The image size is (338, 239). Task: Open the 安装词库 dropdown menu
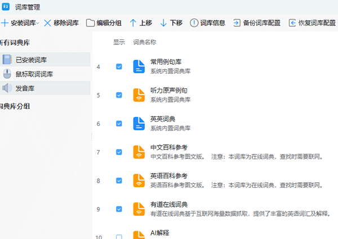pos(21,23)
